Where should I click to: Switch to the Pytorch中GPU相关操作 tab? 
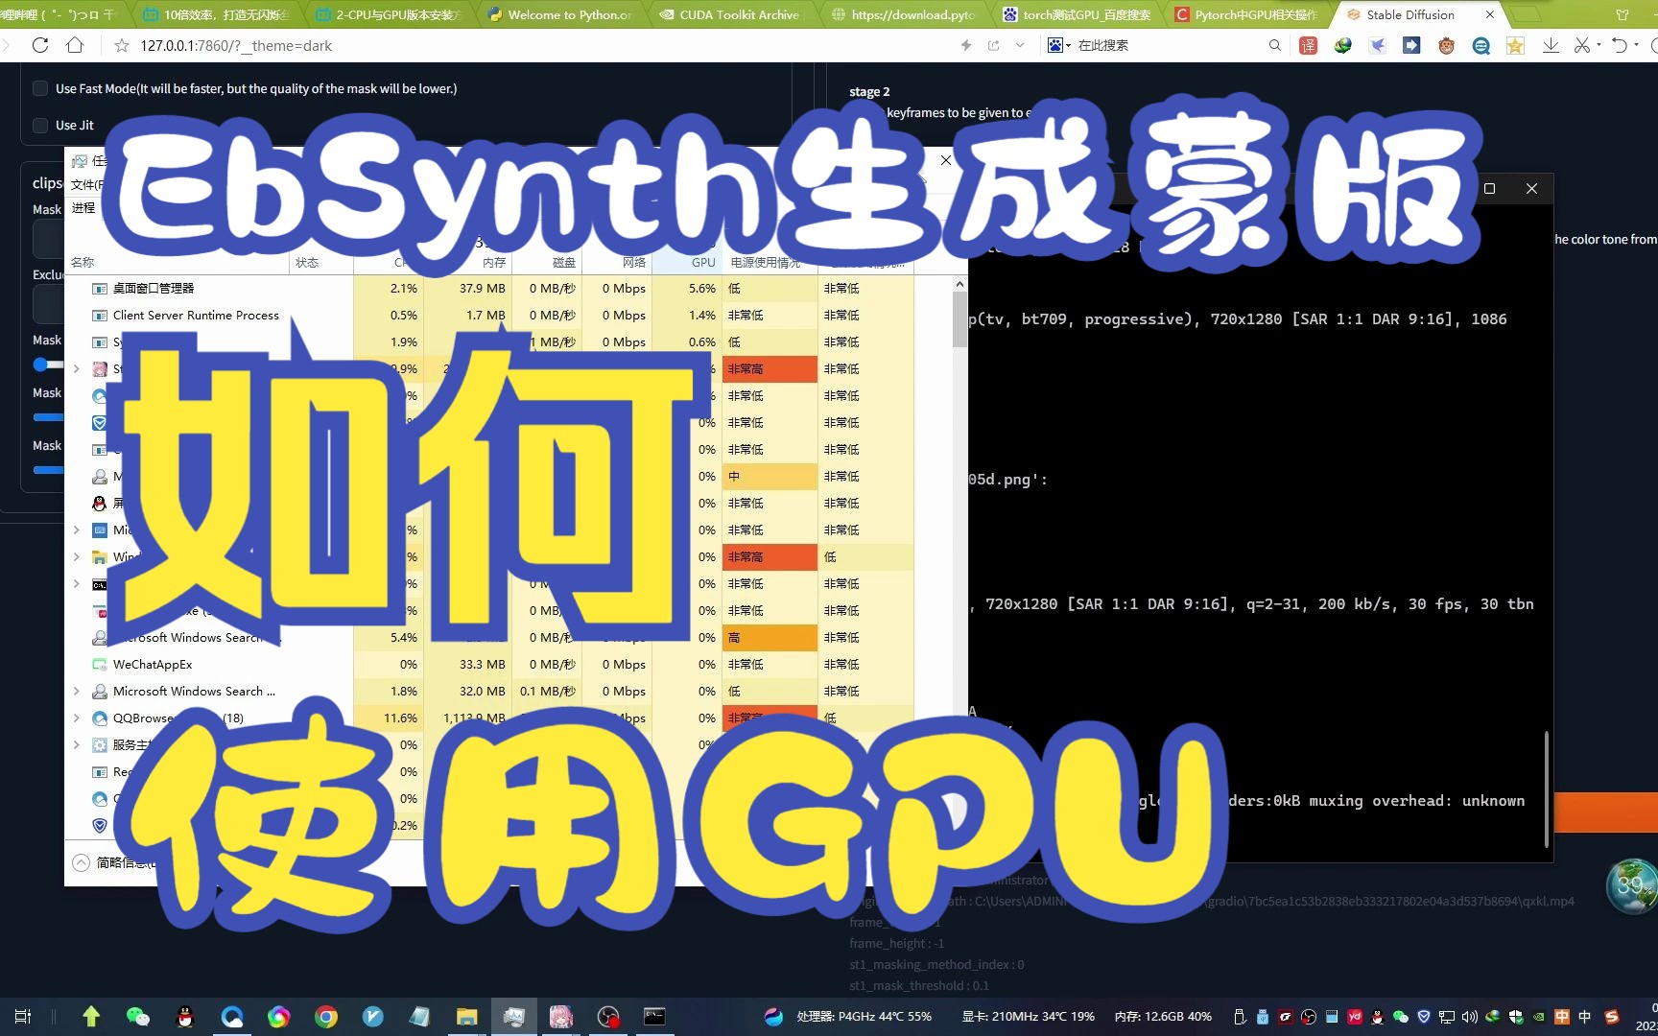pos(1245,14)
